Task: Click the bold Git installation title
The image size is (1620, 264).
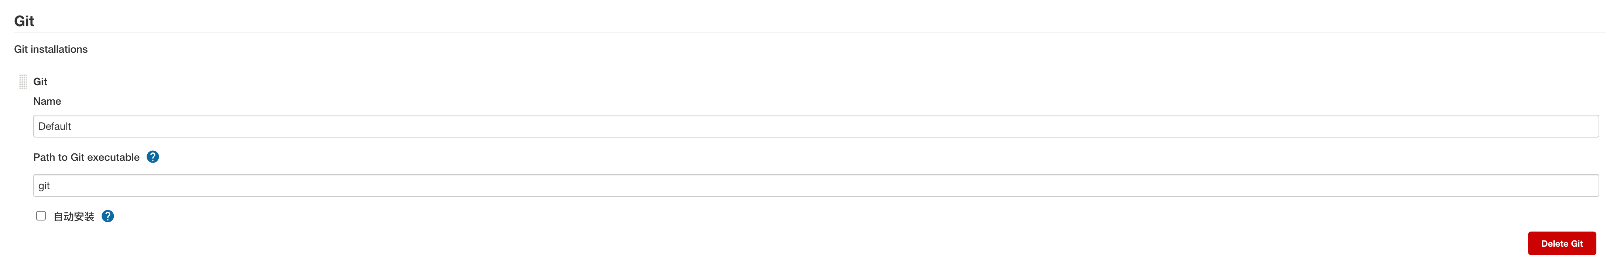Action: pyautogui.click(x=40, y=81)
